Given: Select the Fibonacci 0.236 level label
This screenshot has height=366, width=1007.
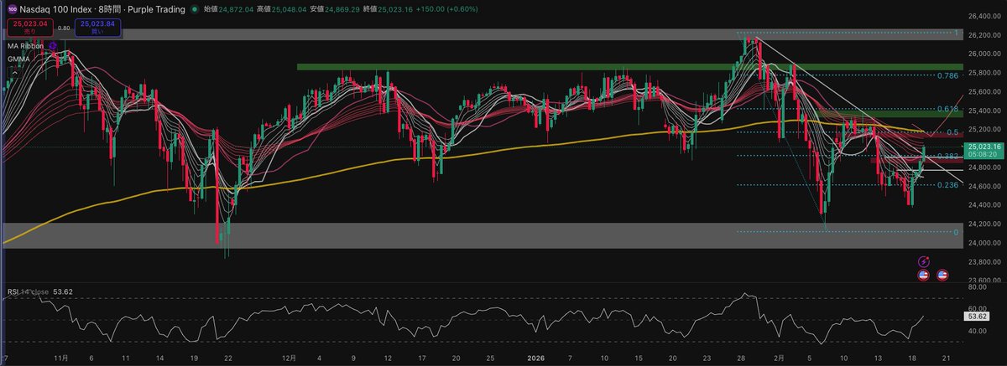Looking at the screenshot, I should click(x=947, y=185).
